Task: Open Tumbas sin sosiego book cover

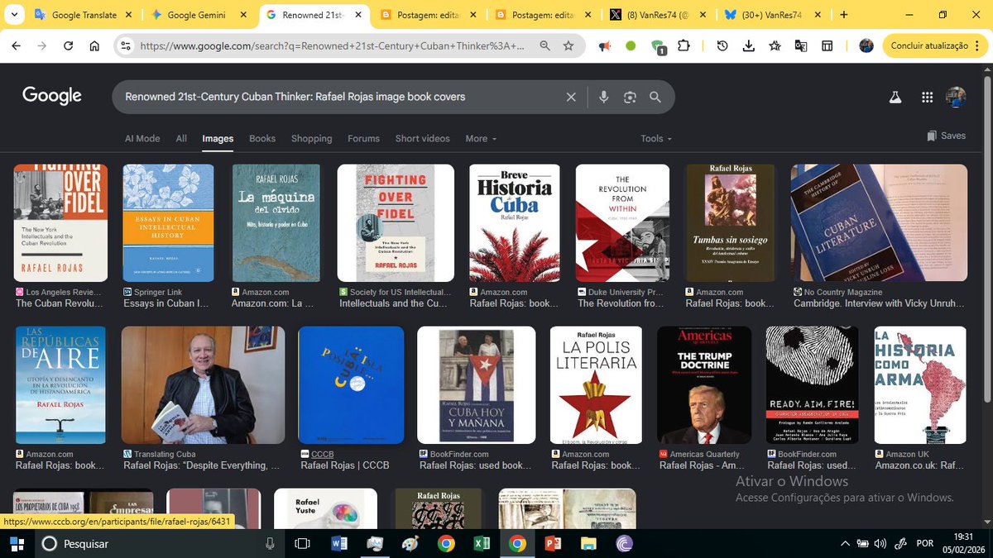Action: [730, 223]
